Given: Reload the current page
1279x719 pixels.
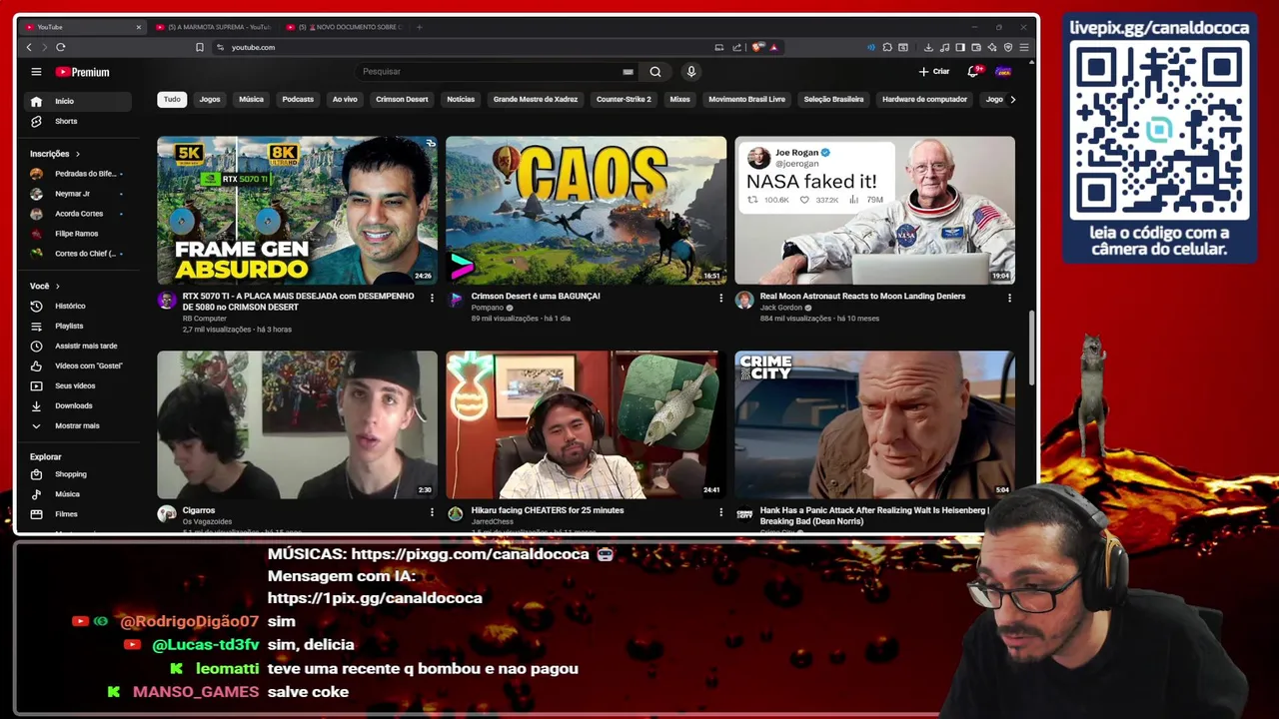Looking at the screenshot, I should (61, 47).
